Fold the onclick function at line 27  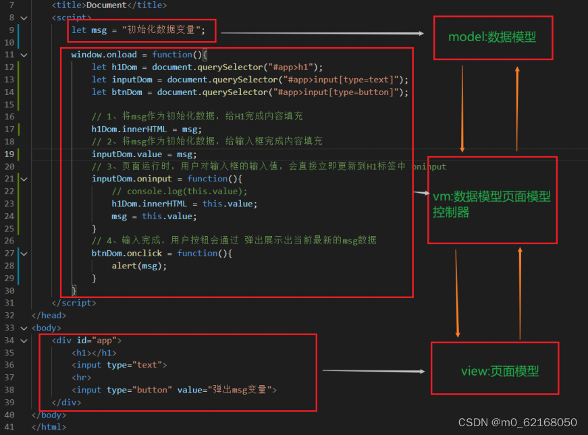24,254
